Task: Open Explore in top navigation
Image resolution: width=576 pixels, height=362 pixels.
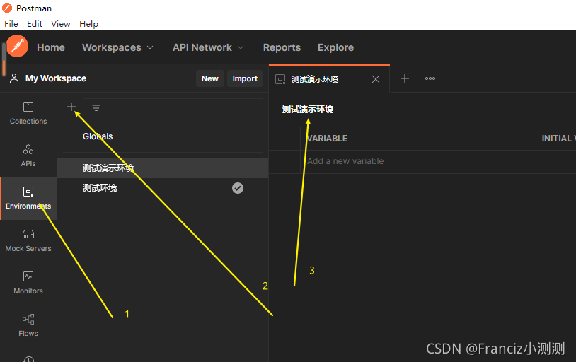Action: (x=335, y=47)
